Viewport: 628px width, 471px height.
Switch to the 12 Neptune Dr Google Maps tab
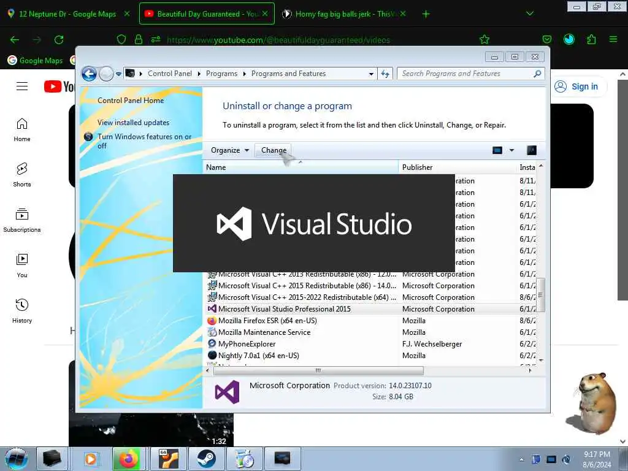(x=68, y=14)
